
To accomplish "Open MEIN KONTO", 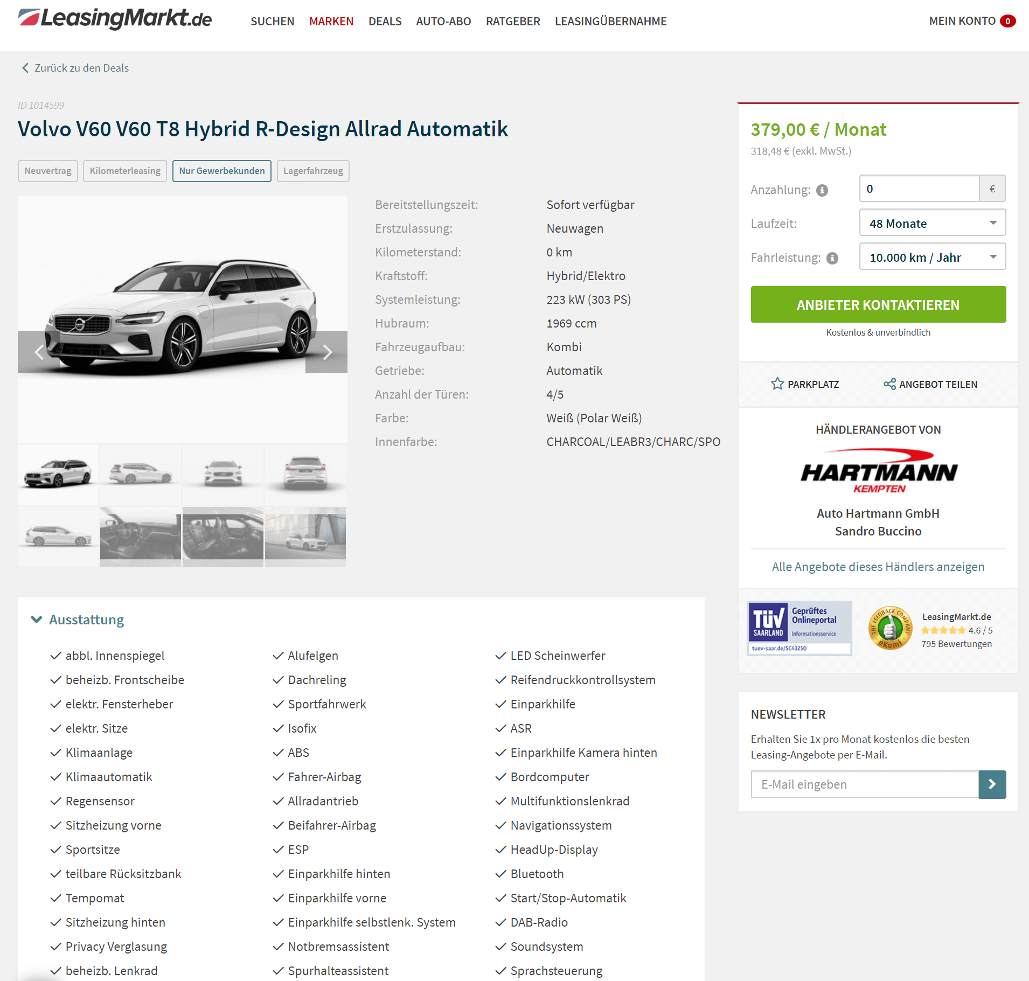I will tap(962, 21).
